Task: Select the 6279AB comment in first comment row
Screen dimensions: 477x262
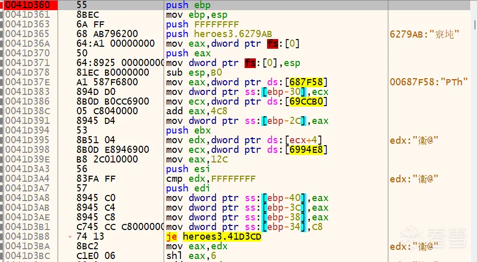Action: (x=425, y=34)
